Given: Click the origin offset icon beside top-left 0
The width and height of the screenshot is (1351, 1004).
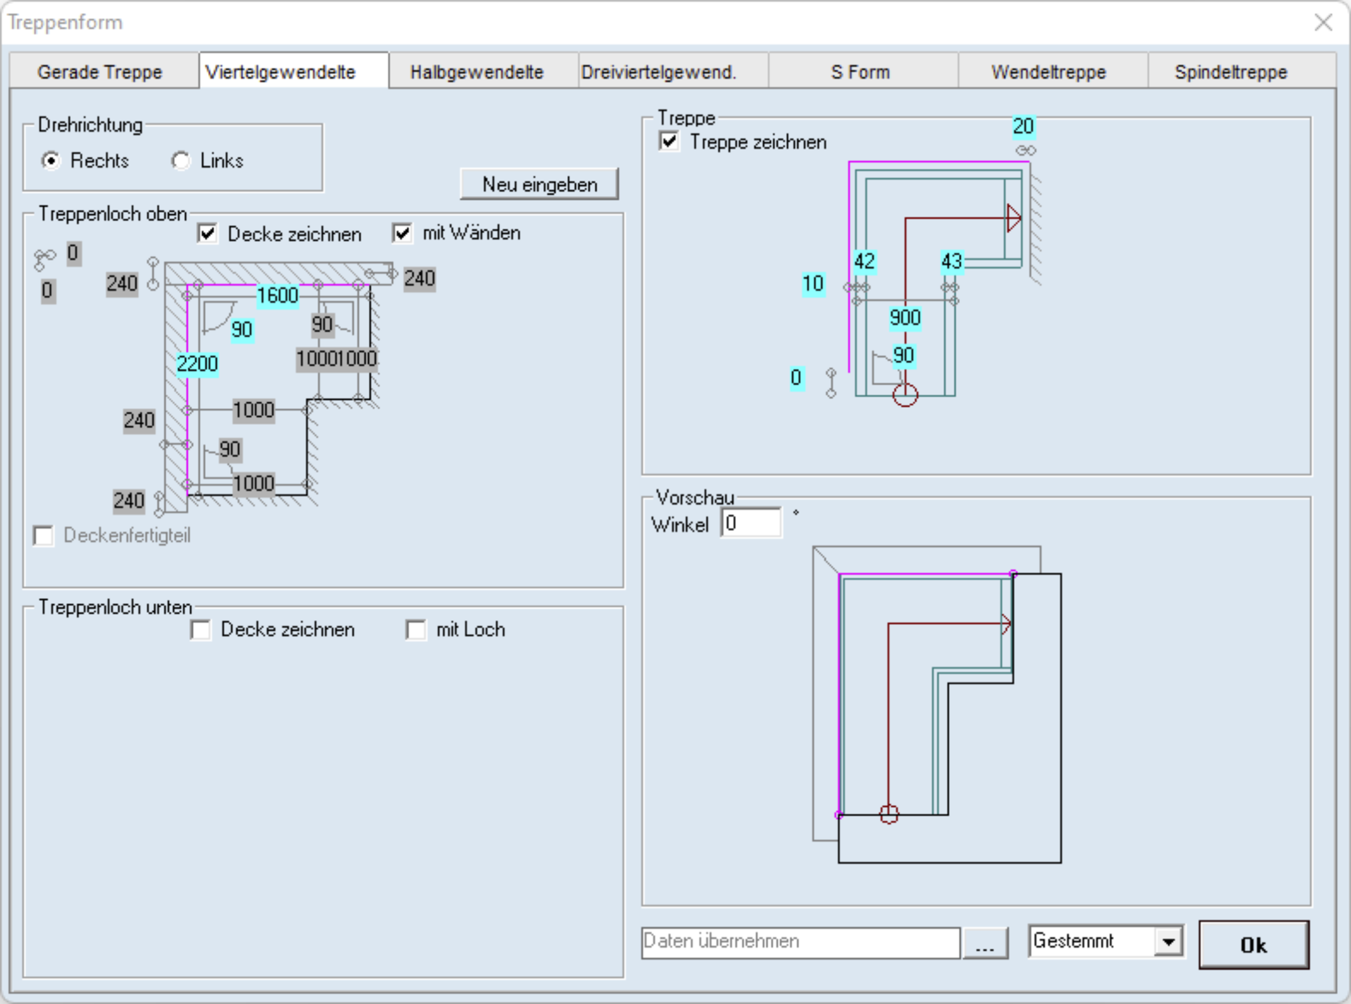Looking at the screenshot, I should [x=44, y=260].
